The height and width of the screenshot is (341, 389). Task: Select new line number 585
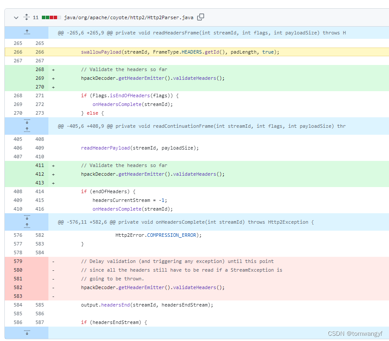[40, 305]
